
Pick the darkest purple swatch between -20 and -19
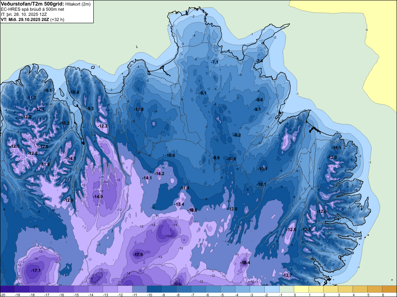(x=8, y=289)
